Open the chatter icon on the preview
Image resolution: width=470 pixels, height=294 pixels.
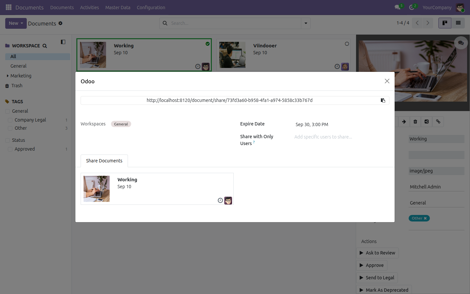[461, 43]
